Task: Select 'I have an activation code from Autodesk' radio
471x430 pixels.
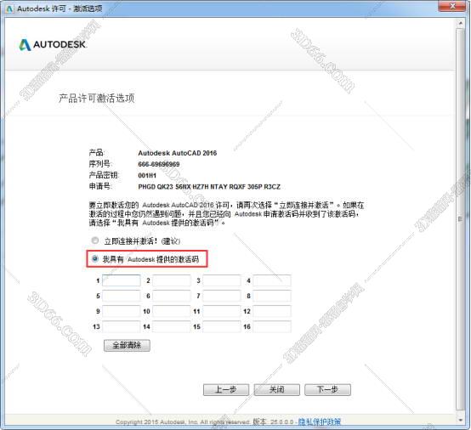Action: tap(95, 258)
